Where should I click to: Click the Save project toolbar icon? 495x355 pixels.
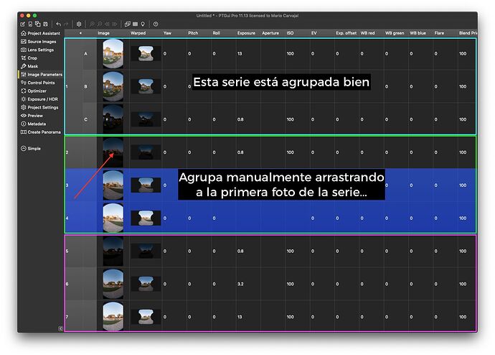tap(45, 24)
